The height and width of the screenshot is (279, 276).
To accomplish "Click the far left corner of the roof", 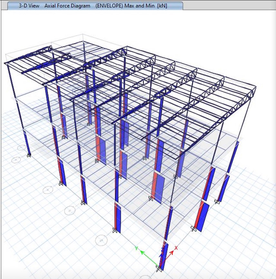I will pos(5,63).
